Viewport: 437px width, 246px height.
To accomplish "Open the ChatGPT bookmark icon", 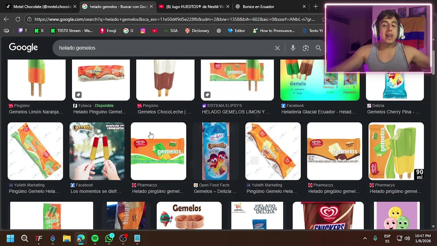I will (x=219, y=31).
